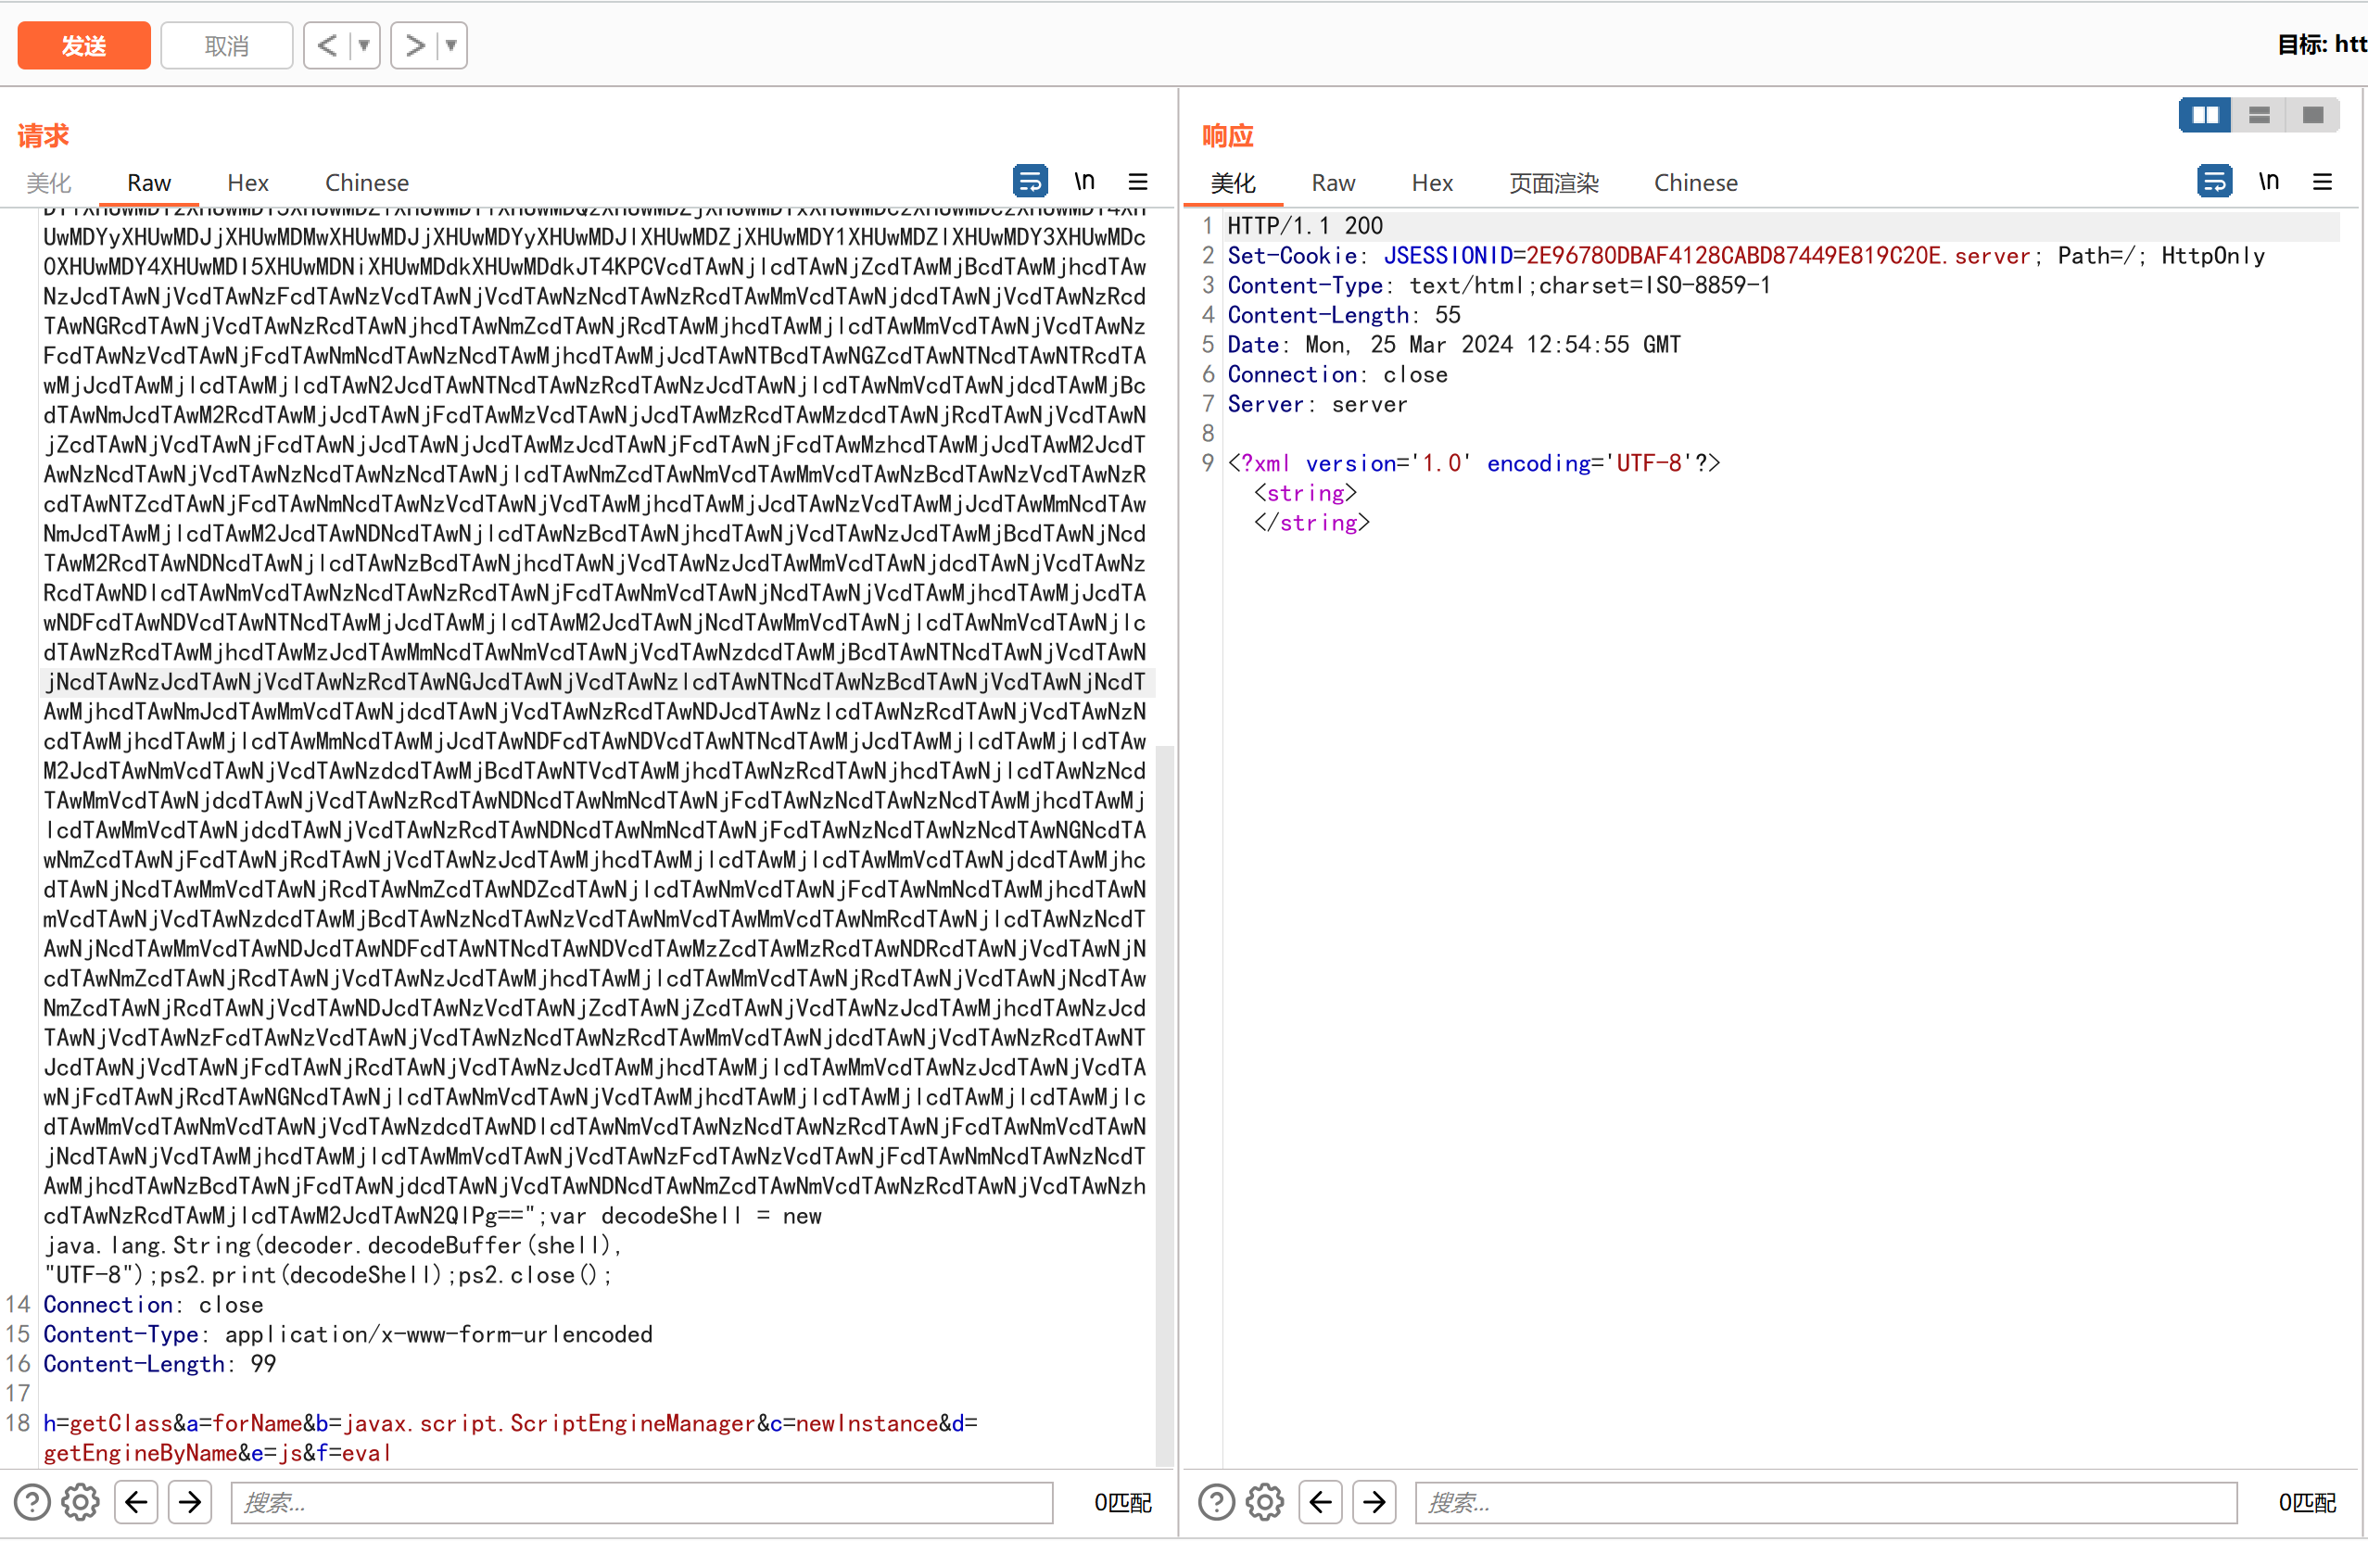
Task: Go to next match in response search
Action: (x=1374, y=1501)
